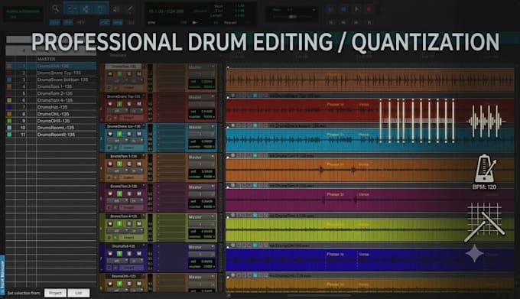Open Master output dropdown on DrumsTom 1 track
This screenshot has width=520, height=299.
pos(201,157)
